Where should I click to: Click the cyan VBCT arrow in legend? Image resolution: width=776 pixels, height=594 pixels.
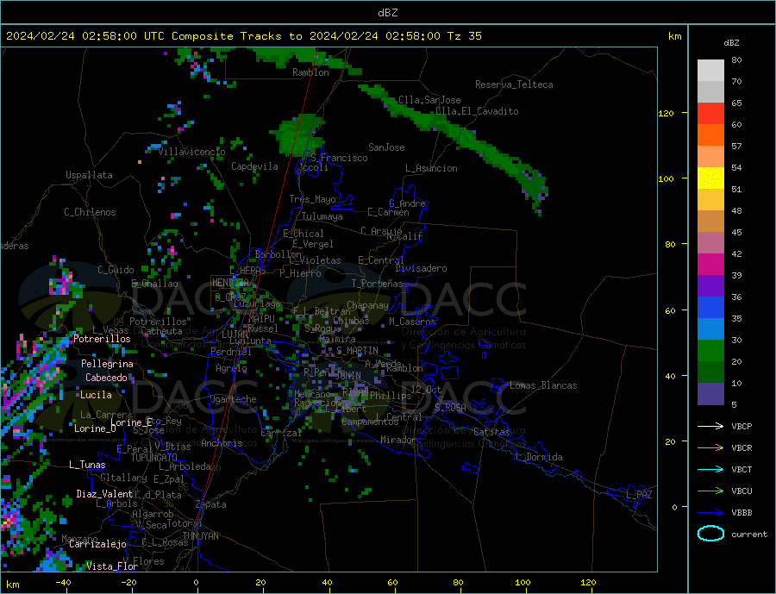pyautogui.click(x=710, y=469)
